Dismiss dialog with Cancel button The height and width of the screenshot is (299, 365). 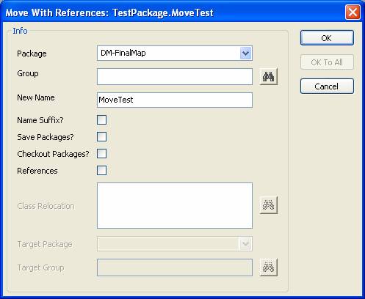pos(327,86)
